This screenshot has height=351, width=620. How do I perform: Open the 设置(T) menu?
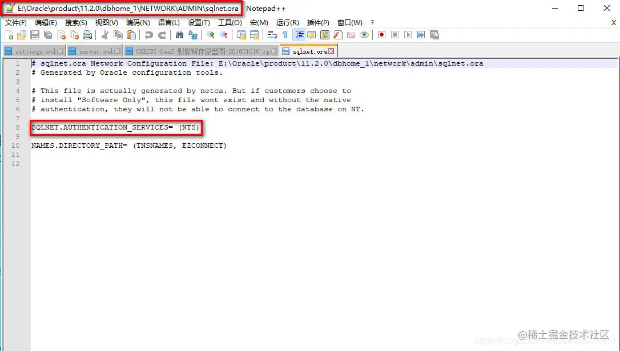(199, 22)
